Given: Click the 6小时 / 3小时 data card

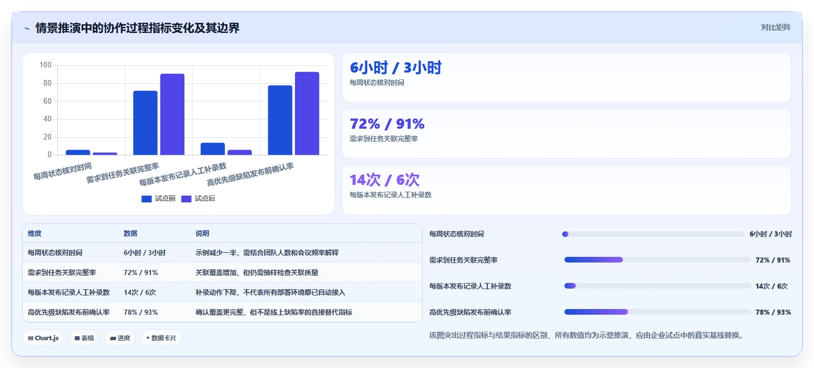Looking at the screenshot, I should pyautogui.click(x=566, y=77).
